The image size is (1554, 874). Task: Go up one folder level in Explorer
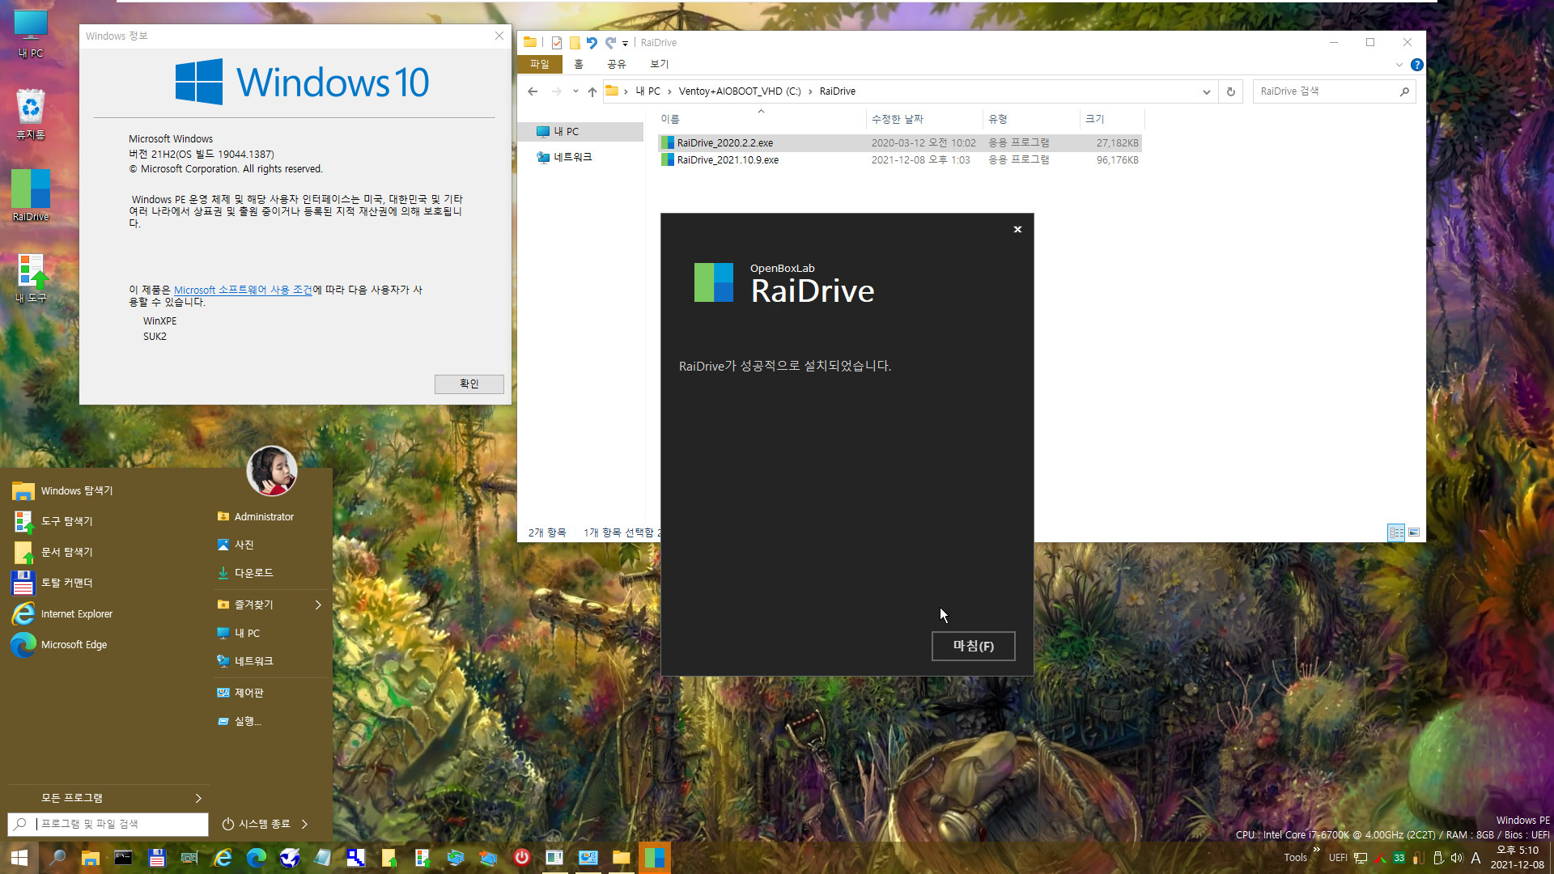click(592, 91)
